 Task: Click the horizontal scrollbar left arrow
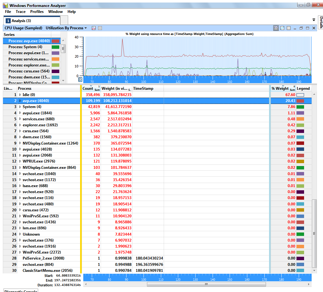pos(86,284)
